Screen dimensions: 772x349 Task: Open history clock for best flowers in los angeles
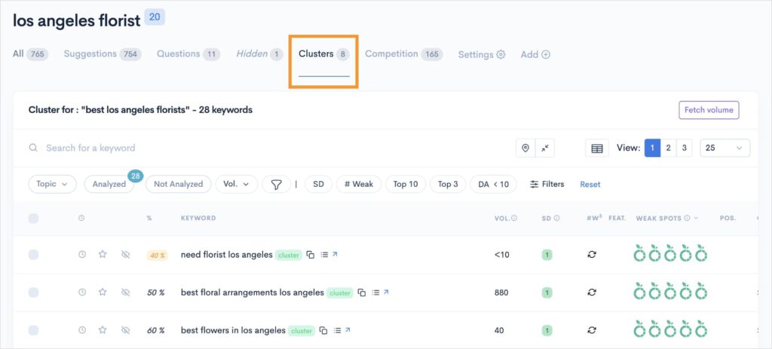[x=82, y=330]
